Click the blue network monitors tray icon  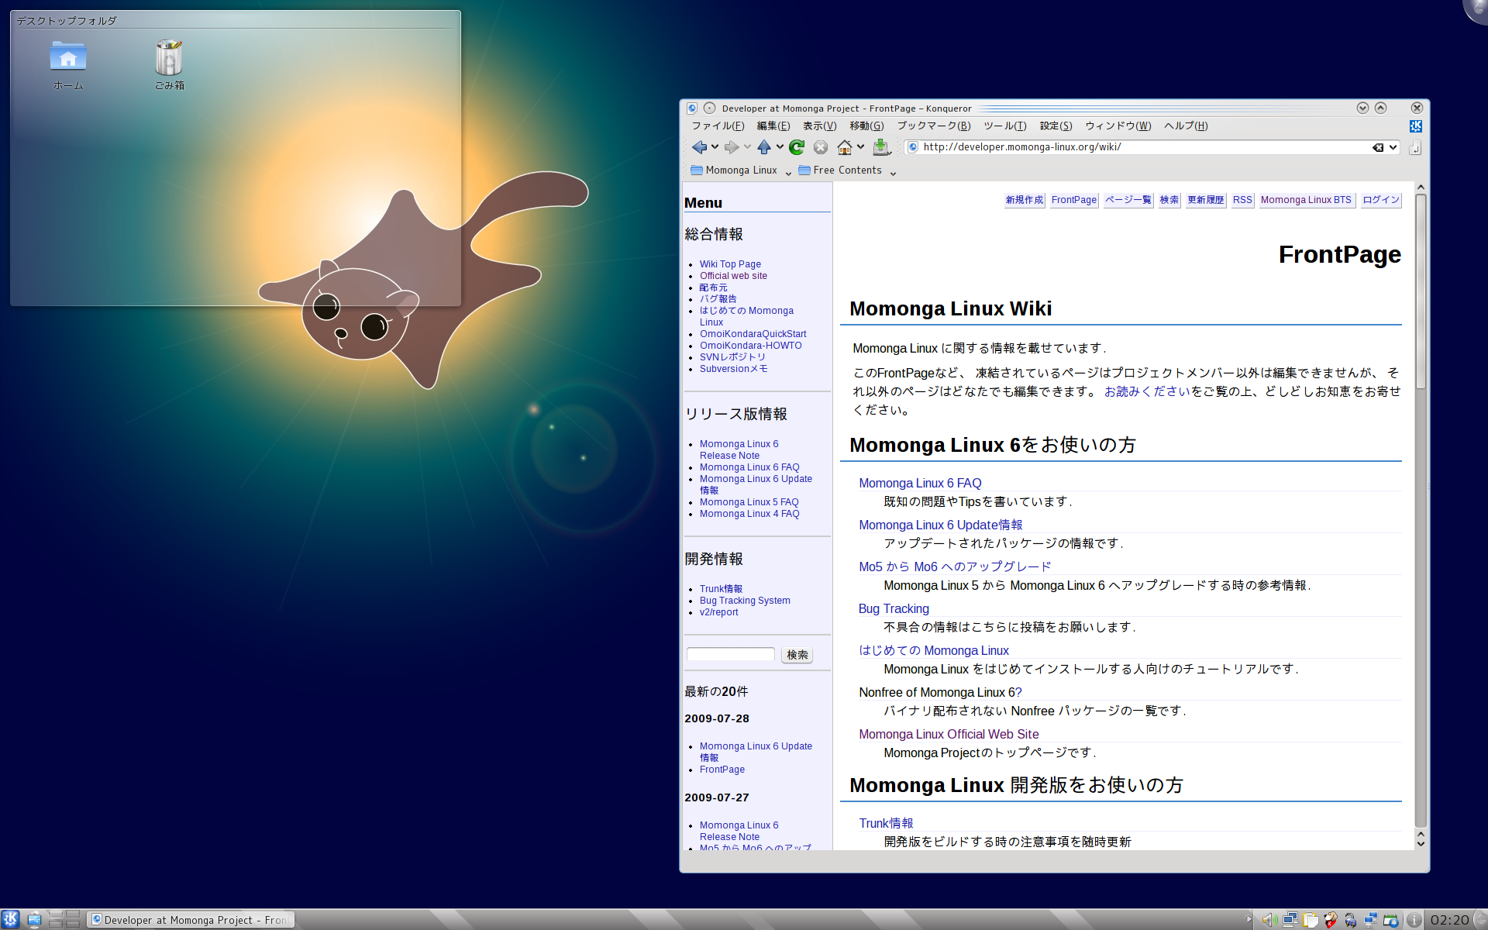1371,920
